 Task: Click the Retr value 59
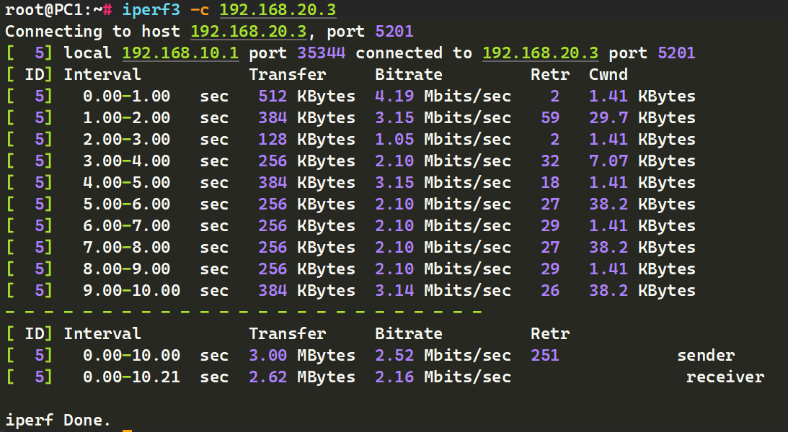tap(550, 117)
